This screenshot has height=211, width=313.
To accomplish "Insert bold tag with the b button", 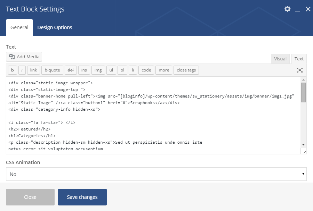I will coord(13,70).
